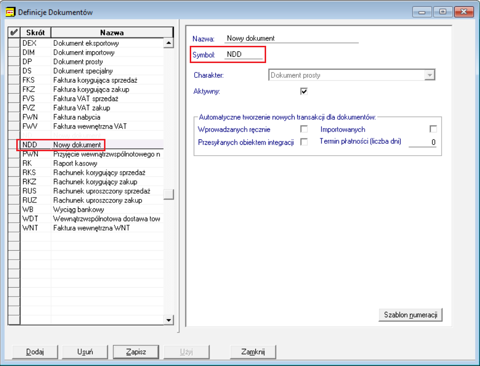Click the Termin płatności days field
Screen dimensions: 480x366
pyautogui.click(x=422, y=142)
